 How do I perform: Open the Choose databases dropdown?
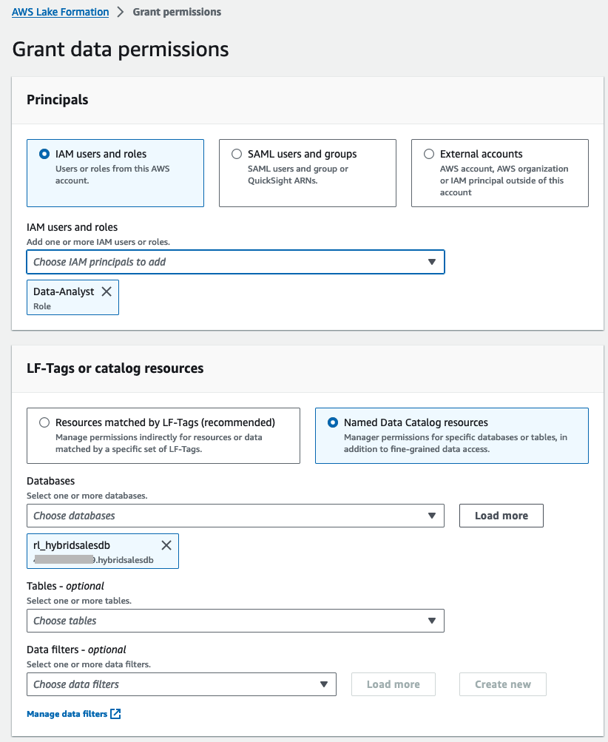(222, 516)
